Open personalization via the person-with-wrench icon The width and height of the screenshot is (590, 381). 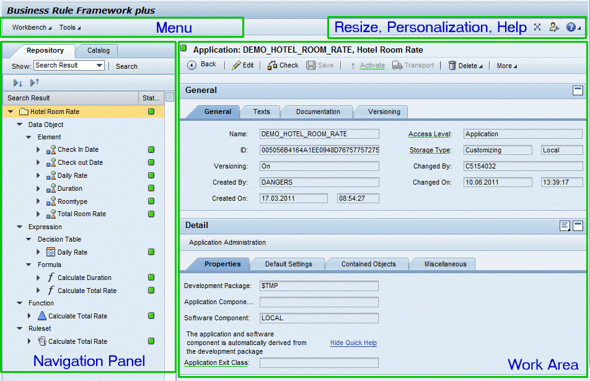point(554,27)
